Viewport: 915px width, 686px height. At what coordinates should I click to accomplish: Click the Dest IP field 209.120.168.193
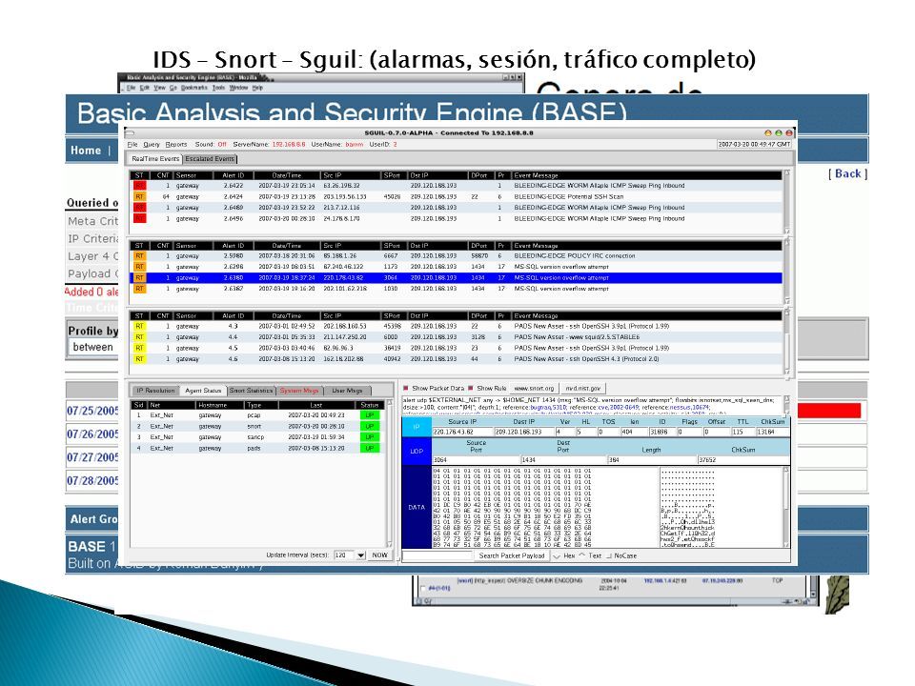pyautogui.click(x=524, y=433)
